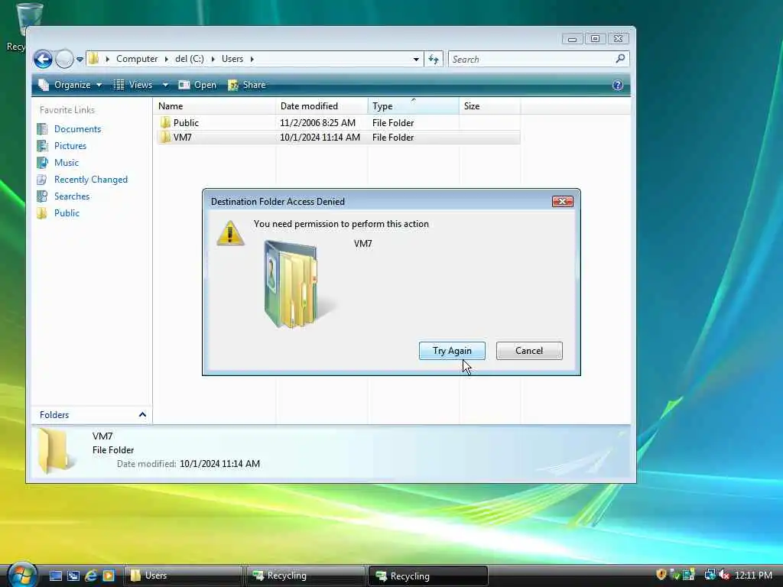
Task: Expand the arrow after del (C:) breadcrumb
Action: point(213,59)
